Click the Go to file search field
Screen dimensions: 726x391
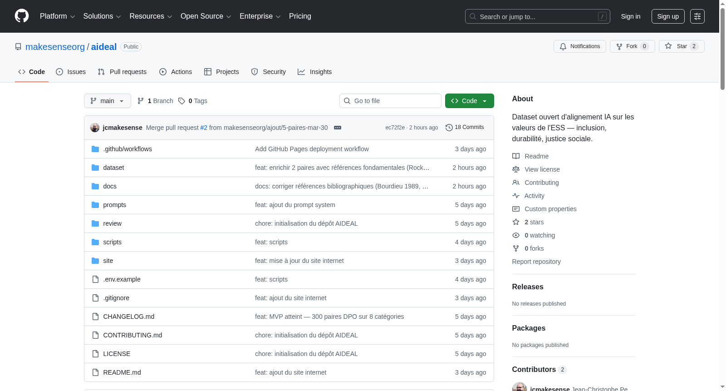(390, 101)
